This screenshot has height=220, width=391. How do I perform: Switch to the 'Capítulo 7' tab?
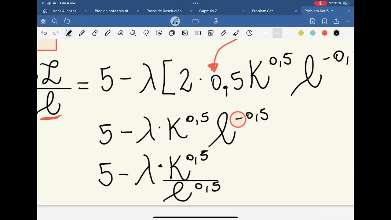click(208, 11)
